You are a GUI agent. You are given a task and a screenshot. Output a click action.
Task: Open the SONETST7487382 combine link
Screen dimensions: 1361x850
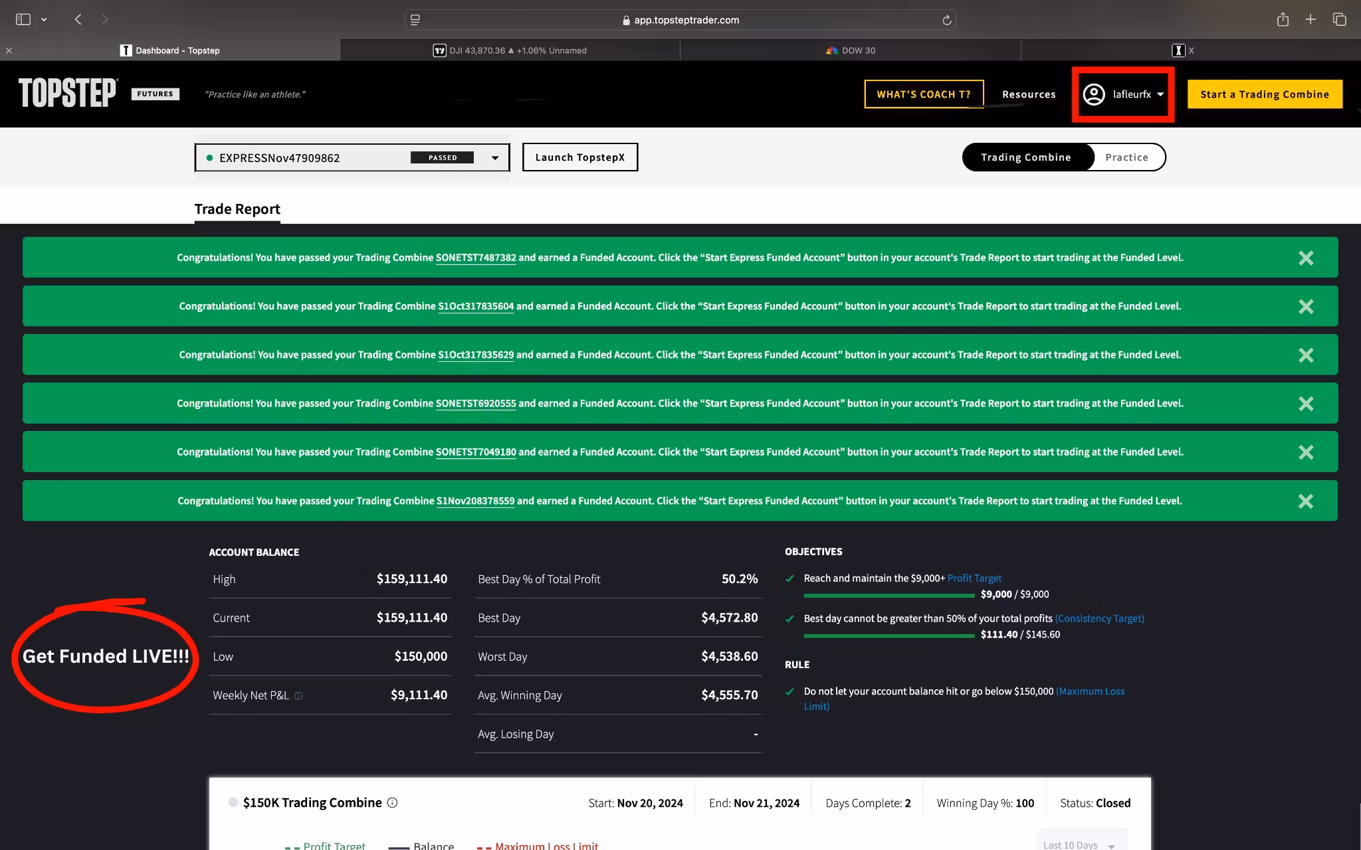pos(476,258)
